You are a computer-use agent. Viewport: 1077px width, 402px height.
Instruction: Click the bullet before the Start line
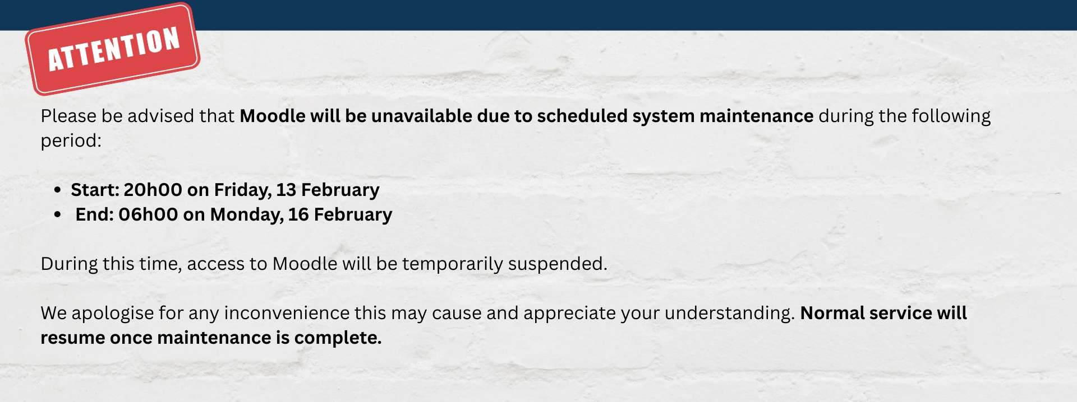click(x=57, y=190)
